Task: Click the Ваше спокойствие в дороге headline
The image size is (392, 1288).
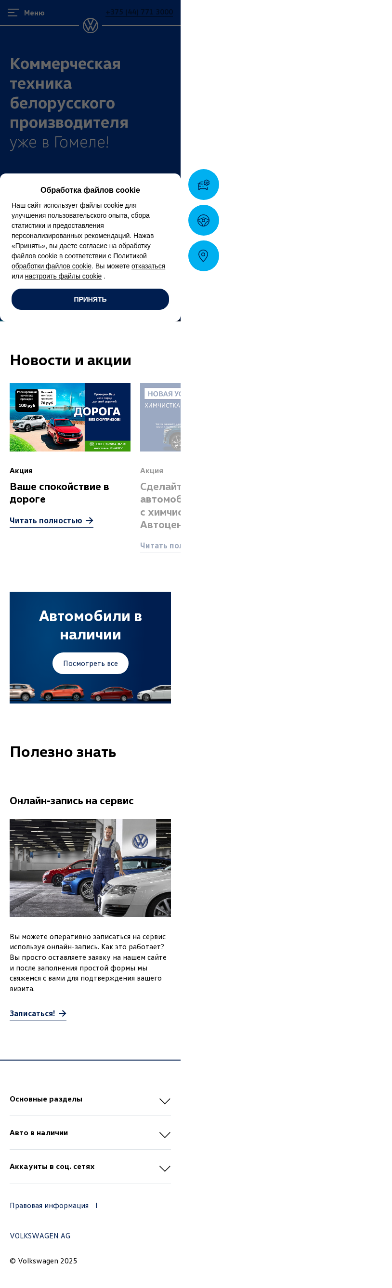Action: (60, 492)
